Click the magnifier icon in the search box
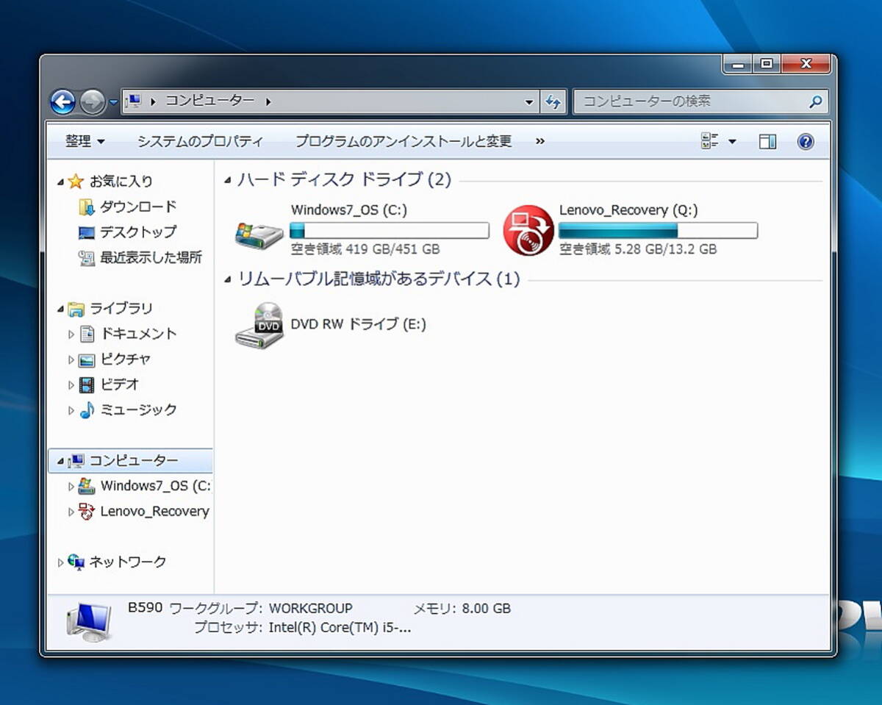The image size is (882, 705). click(x=815, y=101)
